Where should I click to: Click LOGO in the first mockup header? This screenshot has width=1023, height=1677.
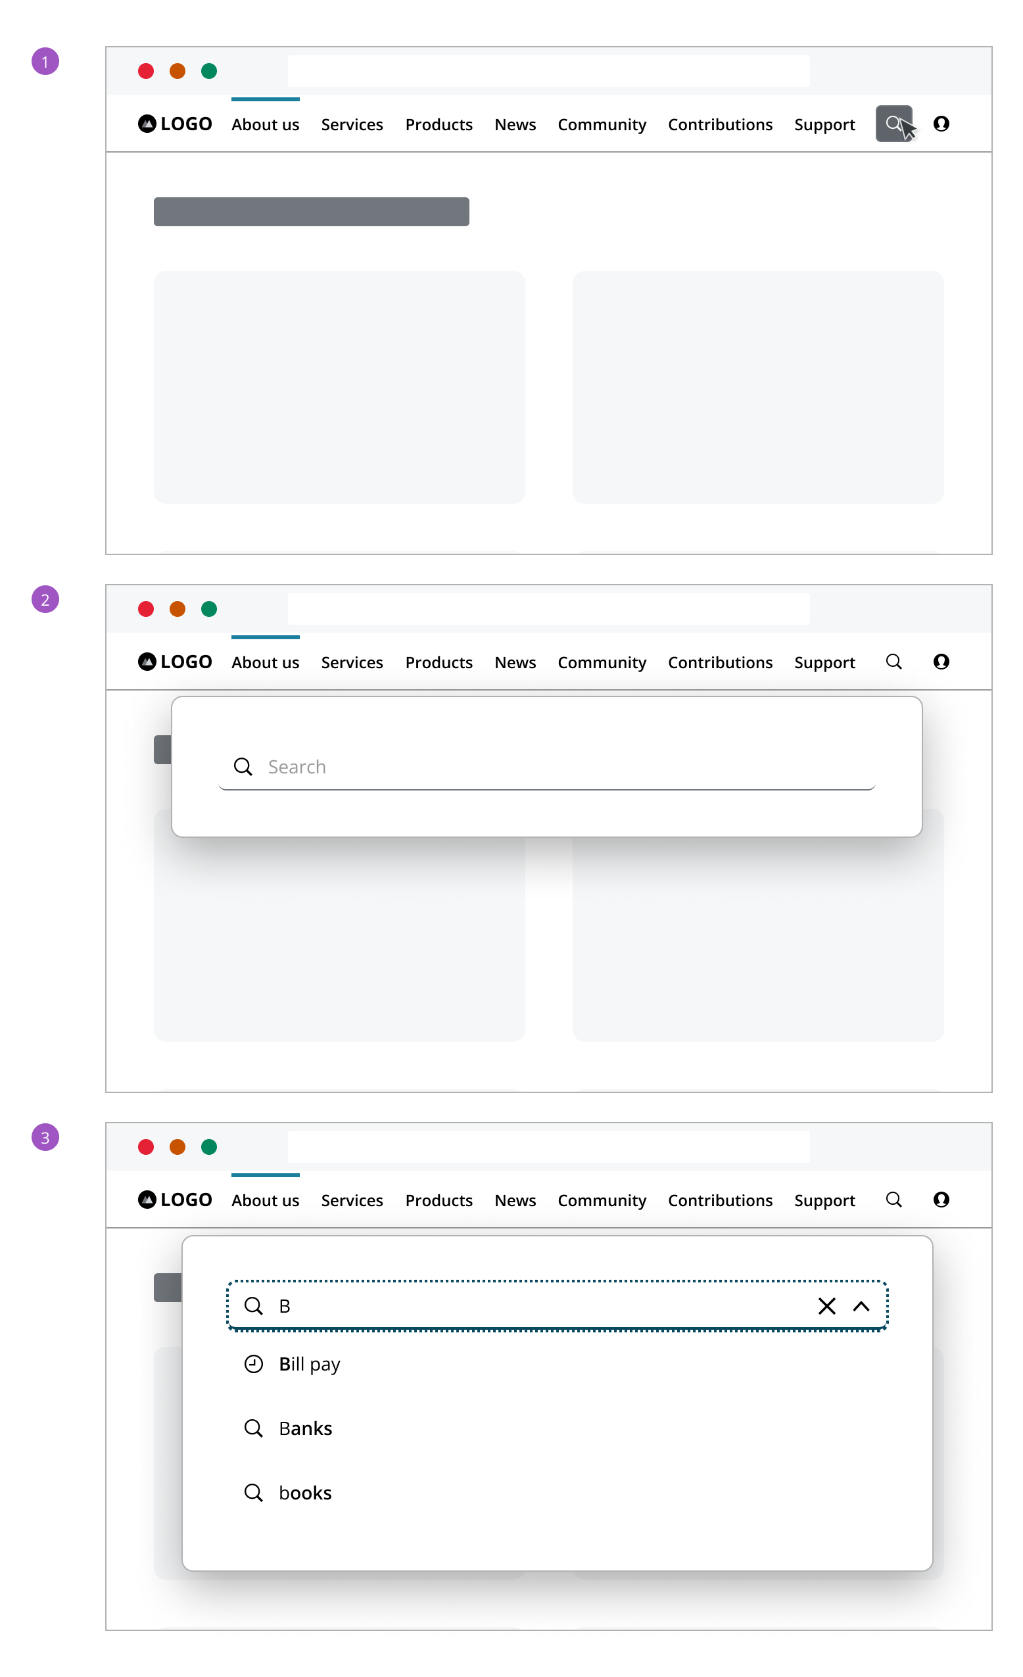(x=175, y=124)
